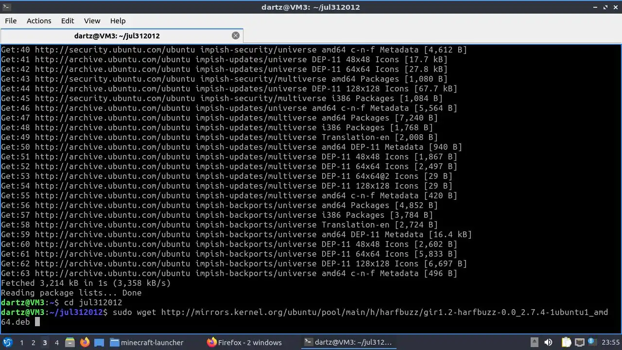
Task: Open the update notifier tray icon
Action: coord(592,342)
